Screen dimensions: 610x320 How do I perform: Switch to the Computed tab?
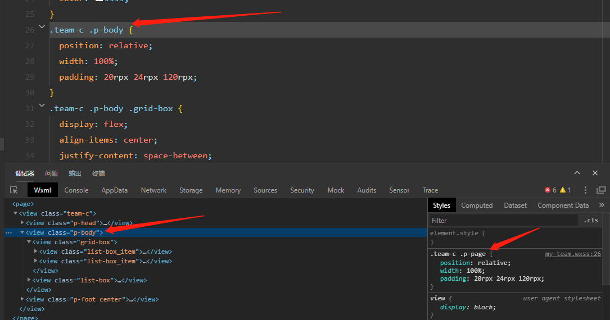coord(477,205)
